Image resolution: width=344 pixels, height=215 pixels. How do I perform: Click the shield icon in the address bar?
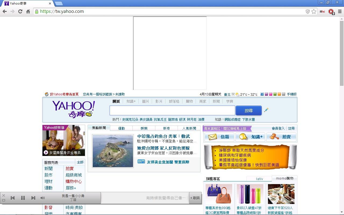(308, 11)
